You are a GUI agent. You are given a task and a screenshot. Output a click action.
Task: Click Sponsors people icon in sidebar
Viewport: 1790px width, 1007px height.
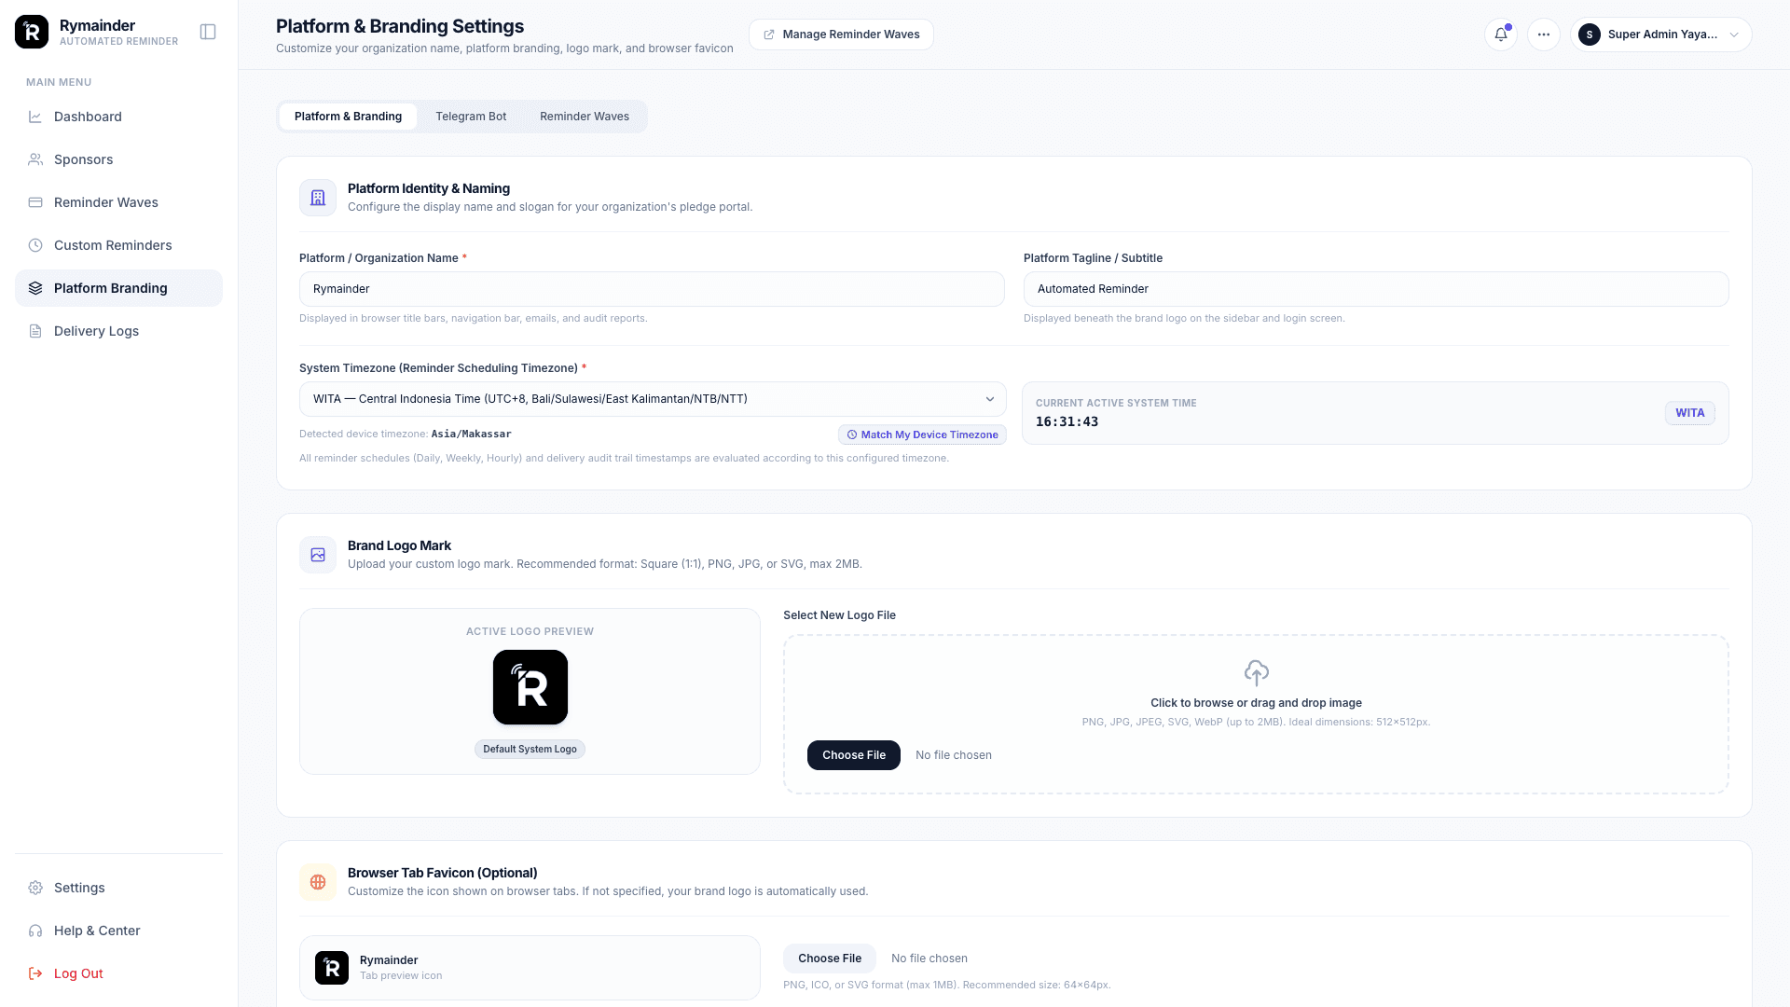(x=35, y=159)
